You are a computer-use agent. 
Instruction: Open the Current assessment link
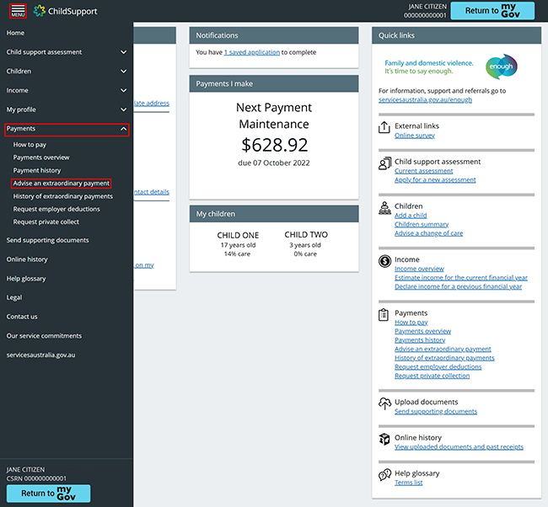(423, 171)
